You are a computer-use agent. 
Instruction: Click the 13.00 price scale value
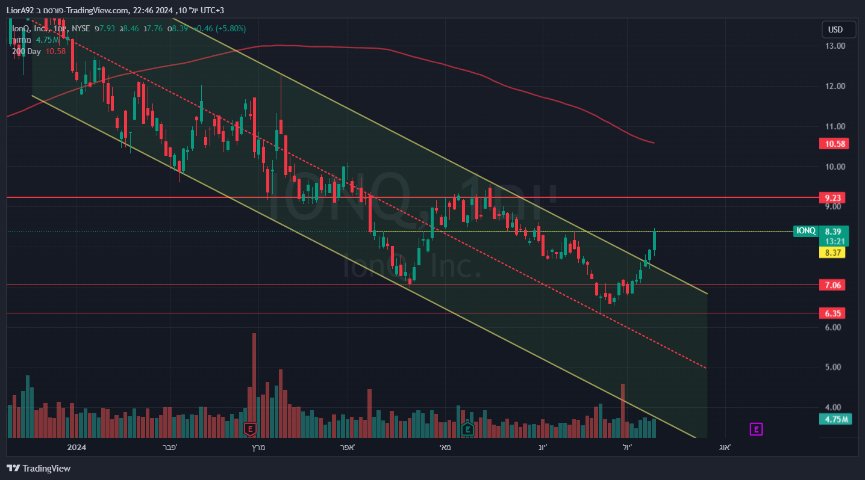pyautogui.click(x=835, y=46)
